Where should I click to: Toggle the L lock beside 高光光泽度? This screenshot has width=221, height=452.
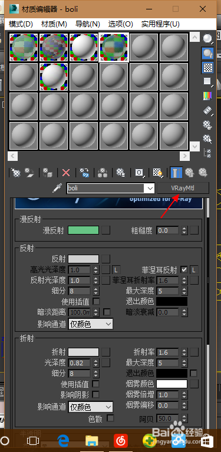click(x=116, y=270)
